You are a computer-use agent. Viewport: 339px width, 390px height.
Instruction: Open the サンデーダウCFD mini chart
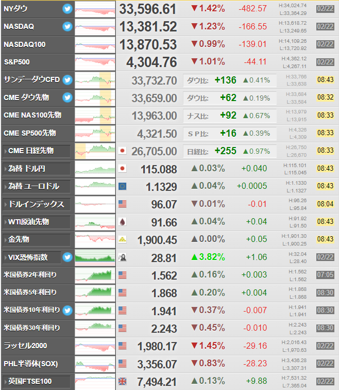(x=95, y=80)
